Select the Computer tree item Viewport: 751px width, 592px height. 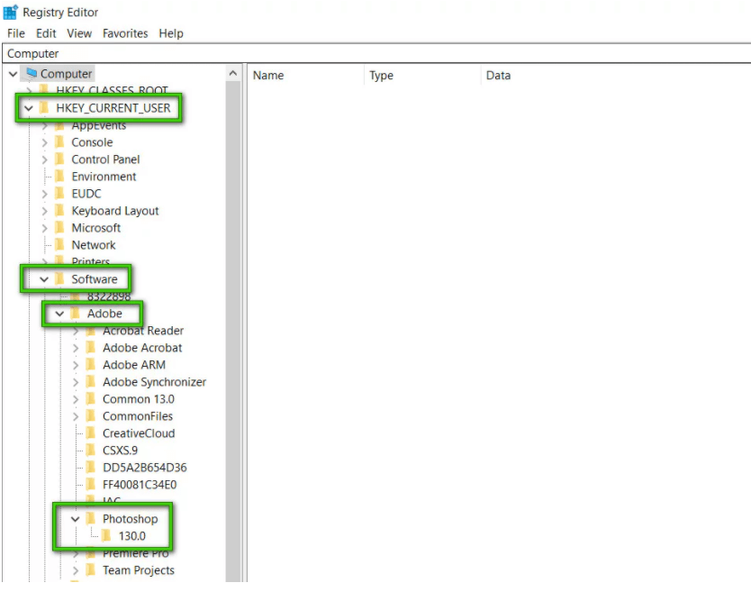[x=66, y=74]
